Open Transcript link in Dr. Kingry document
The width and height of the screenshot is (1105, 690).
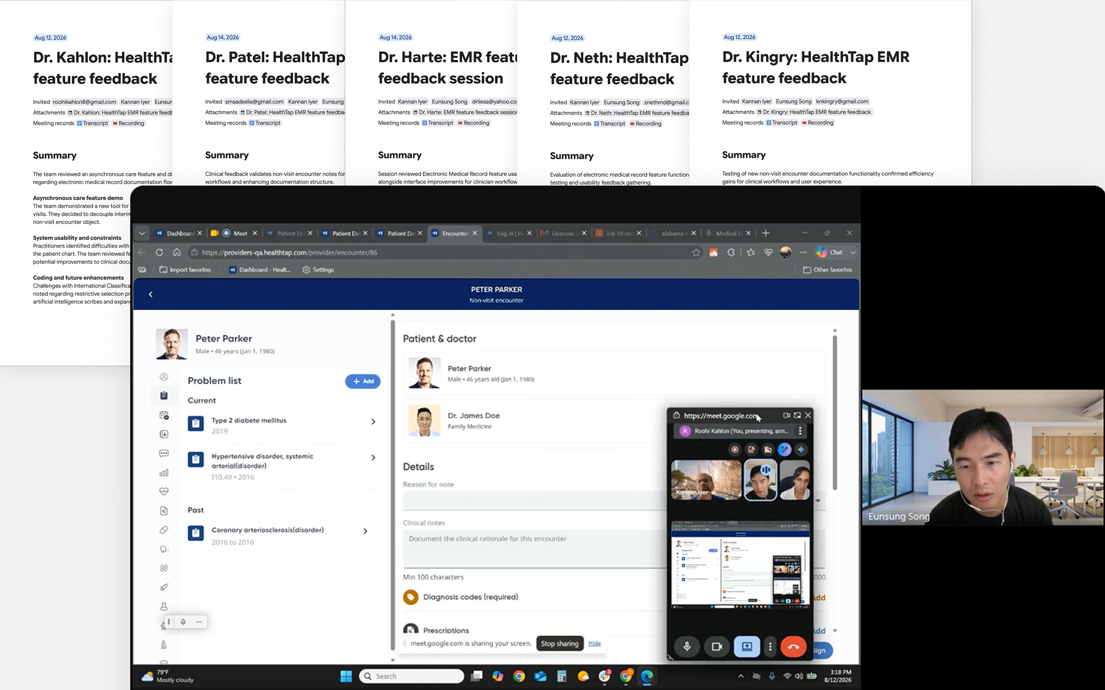click(x=782, y=123)
